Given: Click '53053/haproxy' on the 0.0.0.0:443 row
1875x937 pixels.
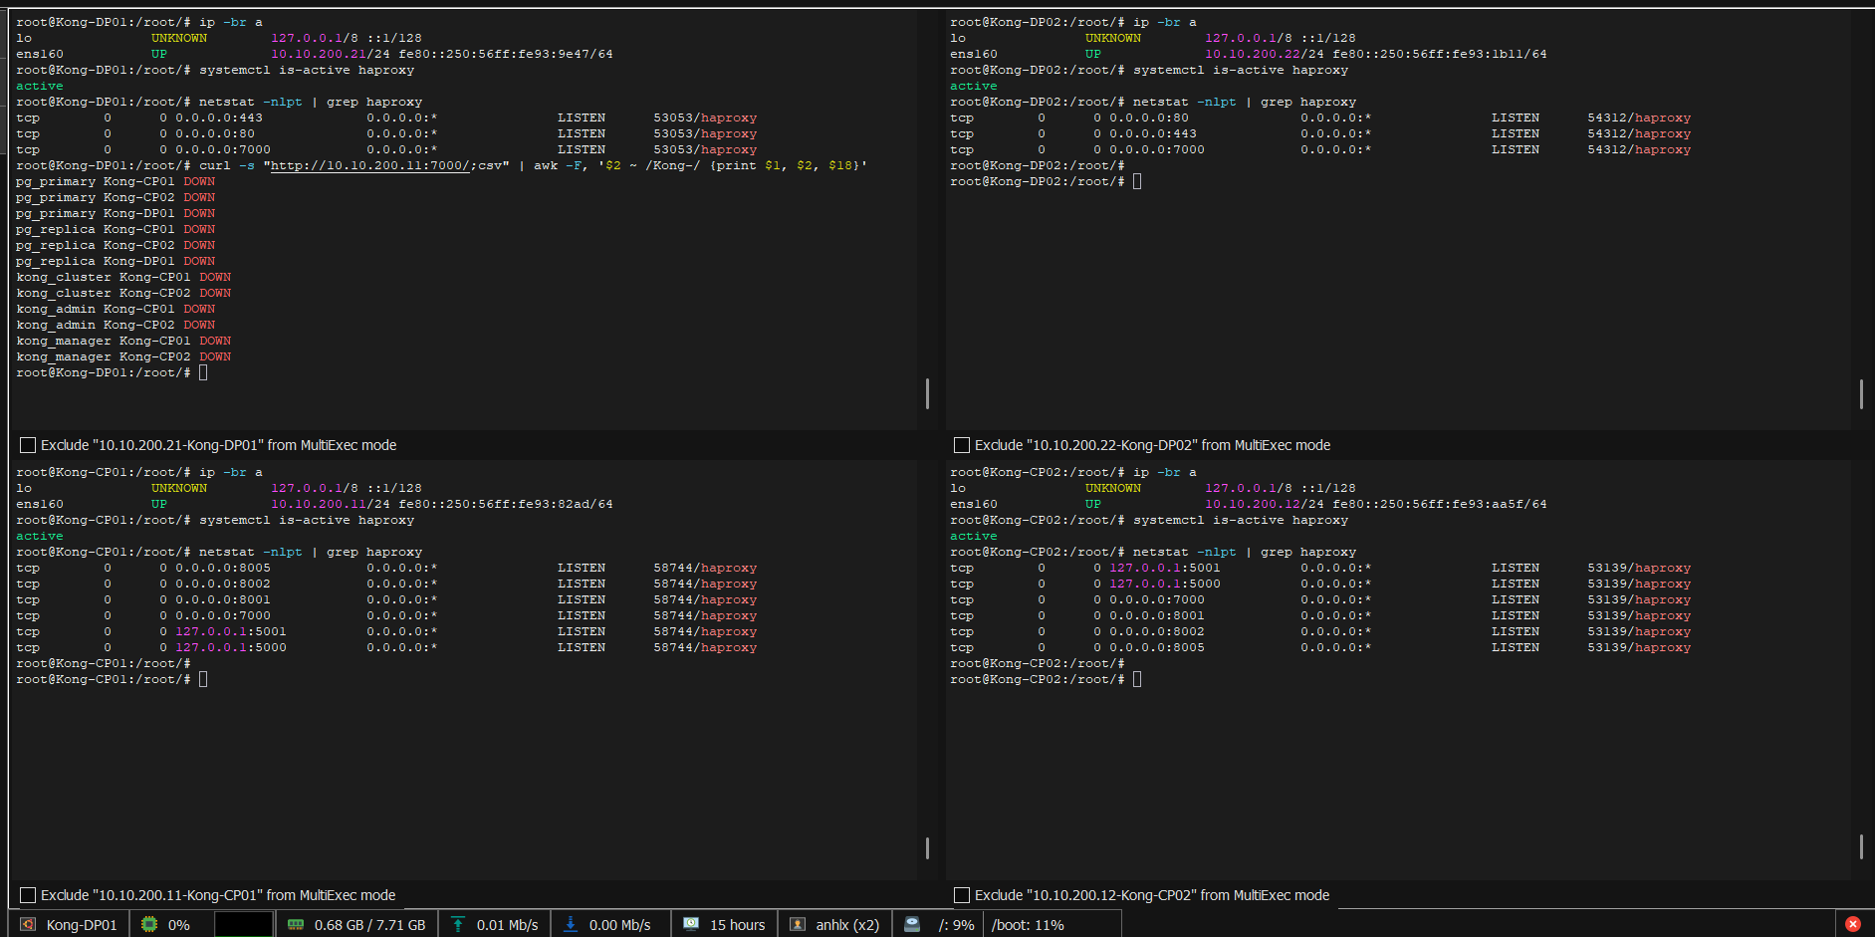Looking at the screenshot, I should coord(705,117).
